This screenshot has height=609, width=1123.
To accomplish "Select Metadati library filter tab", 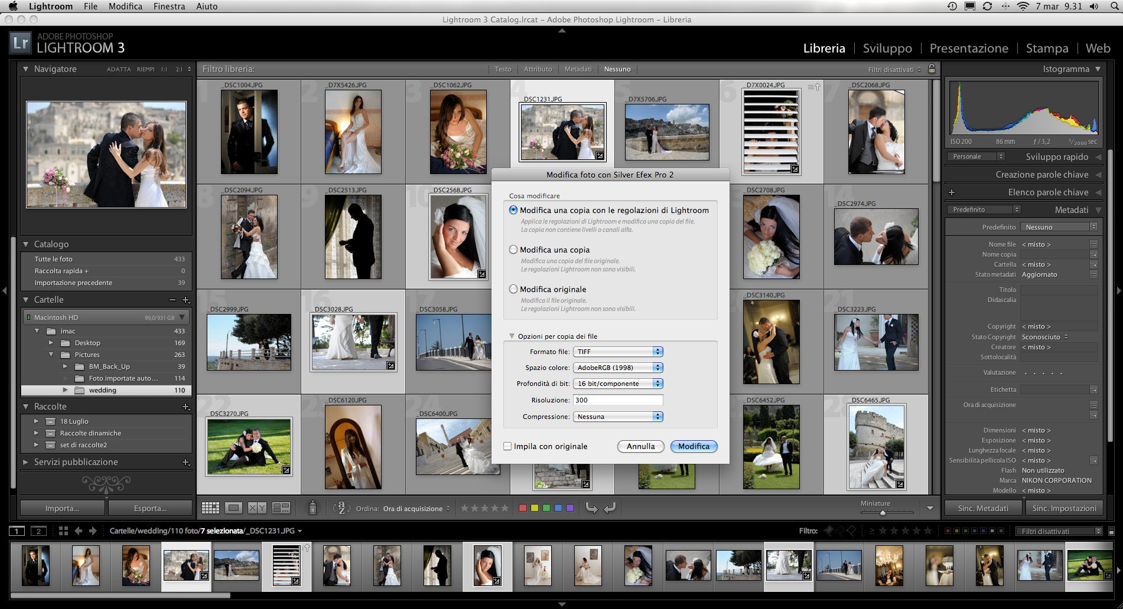I will 578,69.
